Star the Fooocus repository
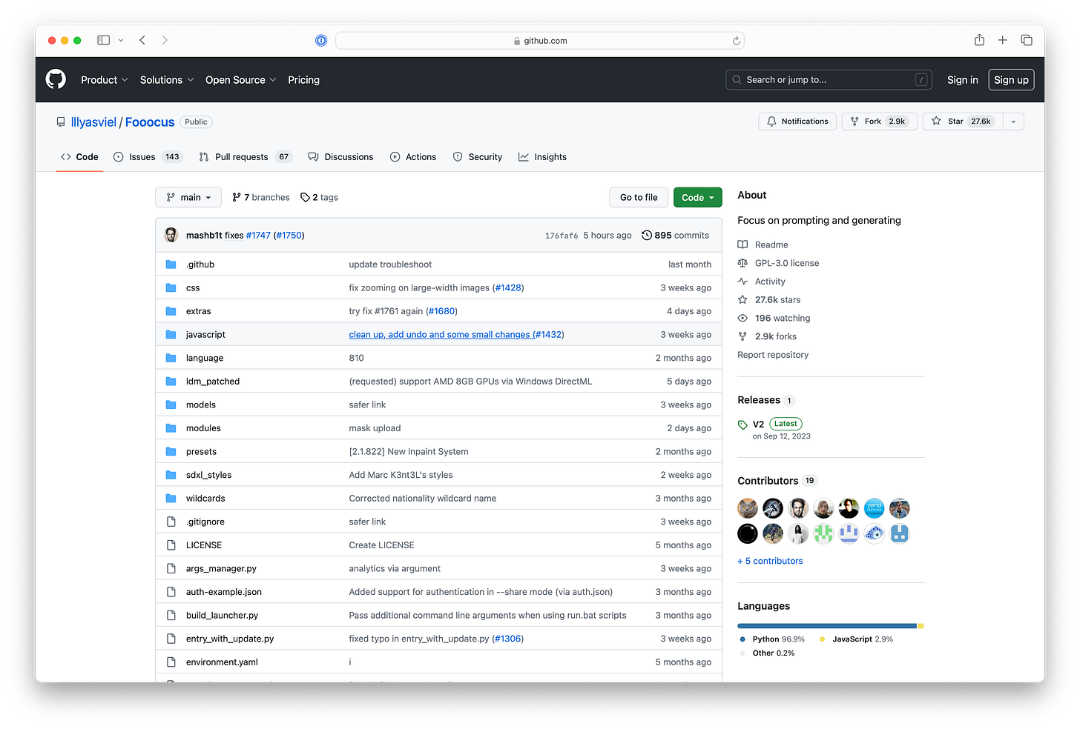 (x=963, y=121)
